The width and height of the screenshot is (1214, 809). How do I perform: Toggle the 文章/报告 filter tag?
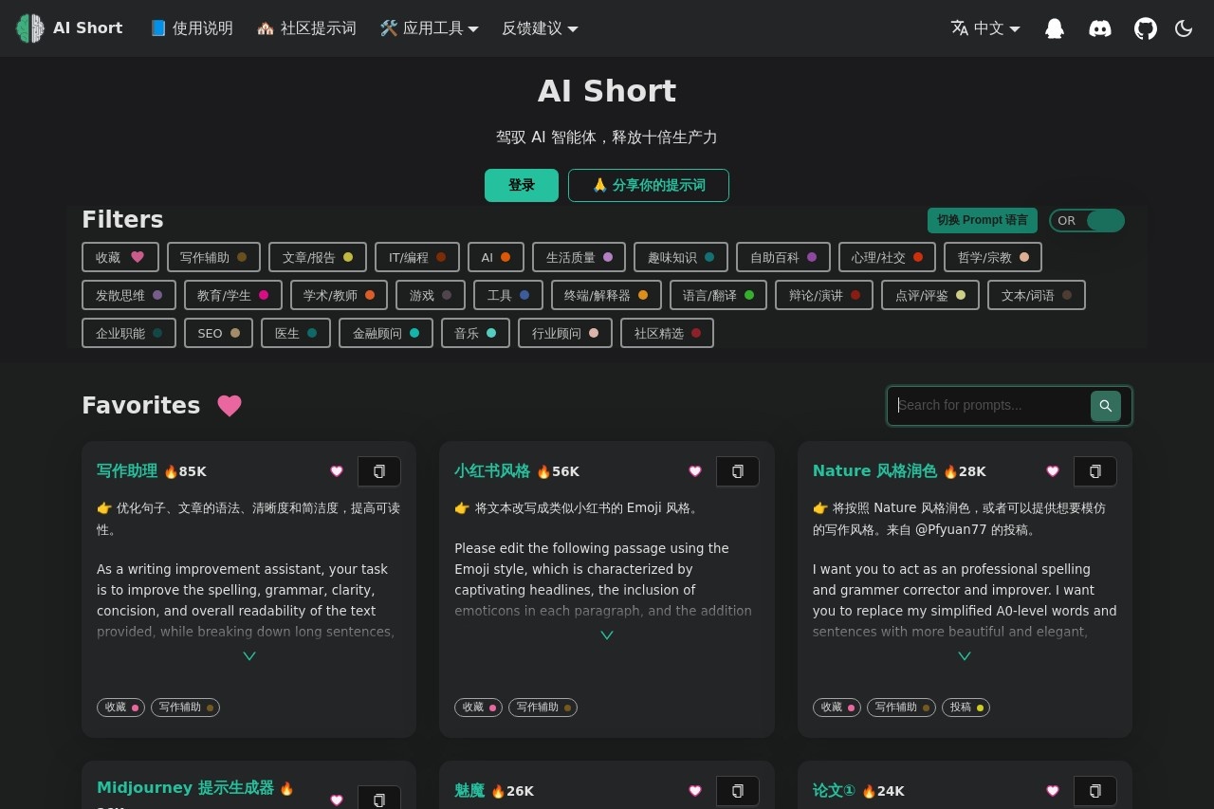click(318, 257)
